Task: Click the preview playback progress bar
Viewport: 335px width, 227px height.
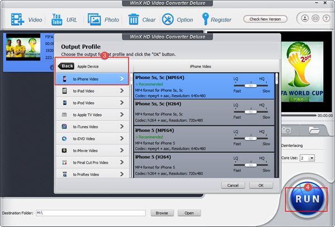Action: (299, 115)
